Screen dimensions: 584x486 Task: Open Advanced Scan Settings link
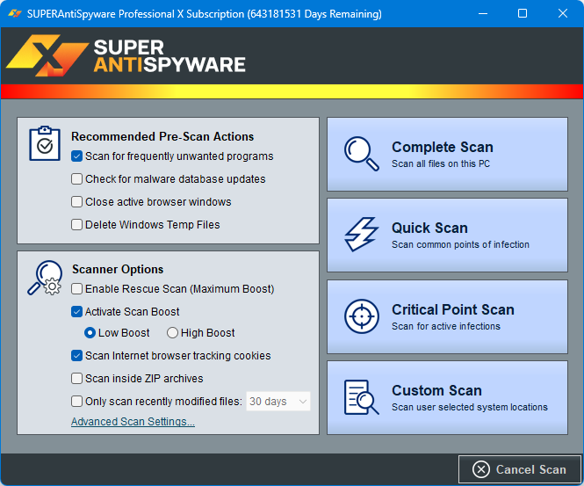pos(133,422)
